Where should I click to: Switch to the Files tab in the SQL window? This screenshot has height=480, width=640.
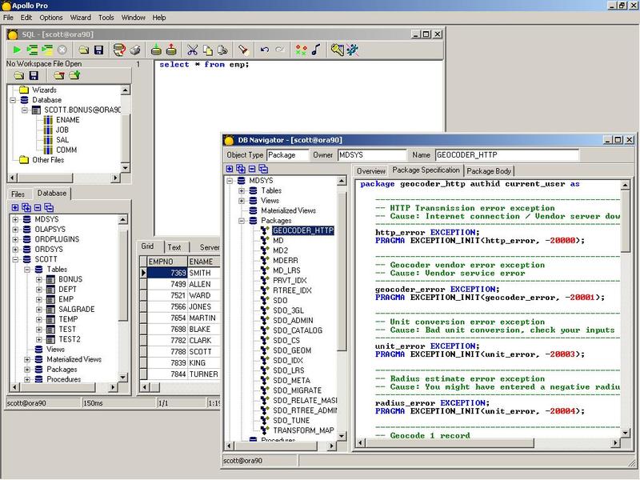(x=18, y=194)
